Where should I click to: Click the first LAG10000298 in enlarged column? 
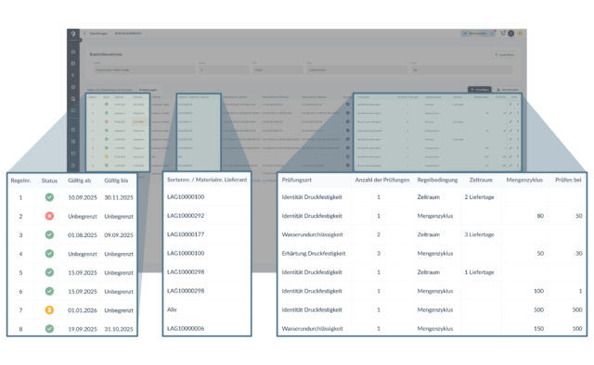pos(186,272)
